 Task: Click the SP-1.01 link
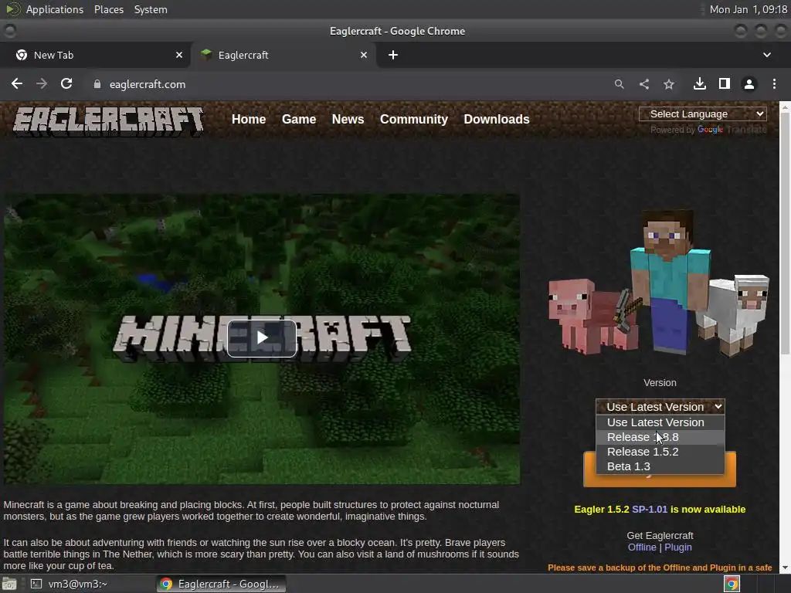(x=649, y=510)
